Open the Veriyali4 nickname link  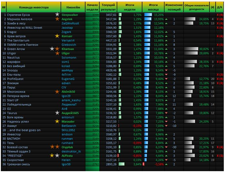coord(68,40)
